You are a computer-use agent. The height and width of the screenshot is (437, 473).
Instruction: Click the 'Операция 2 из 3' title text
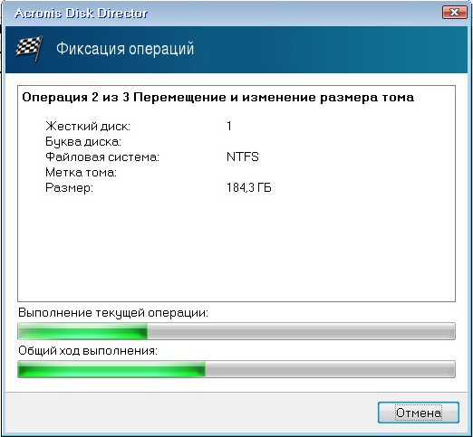tap(75, 98)
